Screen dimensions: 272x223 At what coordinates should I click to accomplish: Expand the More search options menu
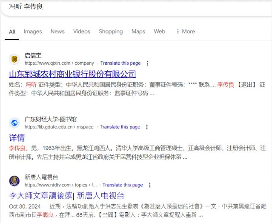[x=186, y=31]
